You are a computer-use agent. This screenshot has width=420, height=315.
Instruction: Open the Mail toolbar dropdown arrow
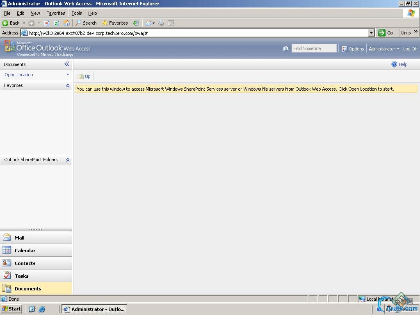coord(153,23)
